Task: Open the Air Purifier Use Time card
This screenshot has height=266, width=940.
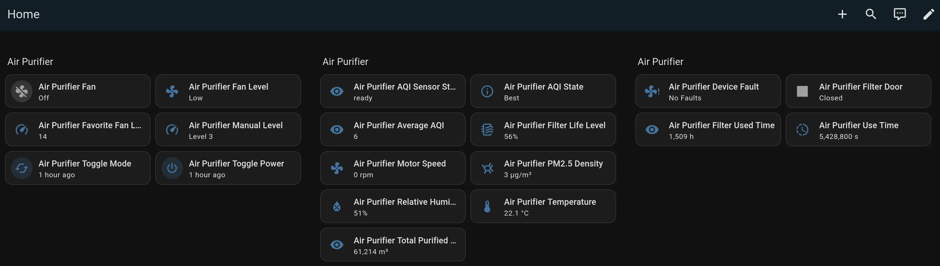Action: click(858, 130)
